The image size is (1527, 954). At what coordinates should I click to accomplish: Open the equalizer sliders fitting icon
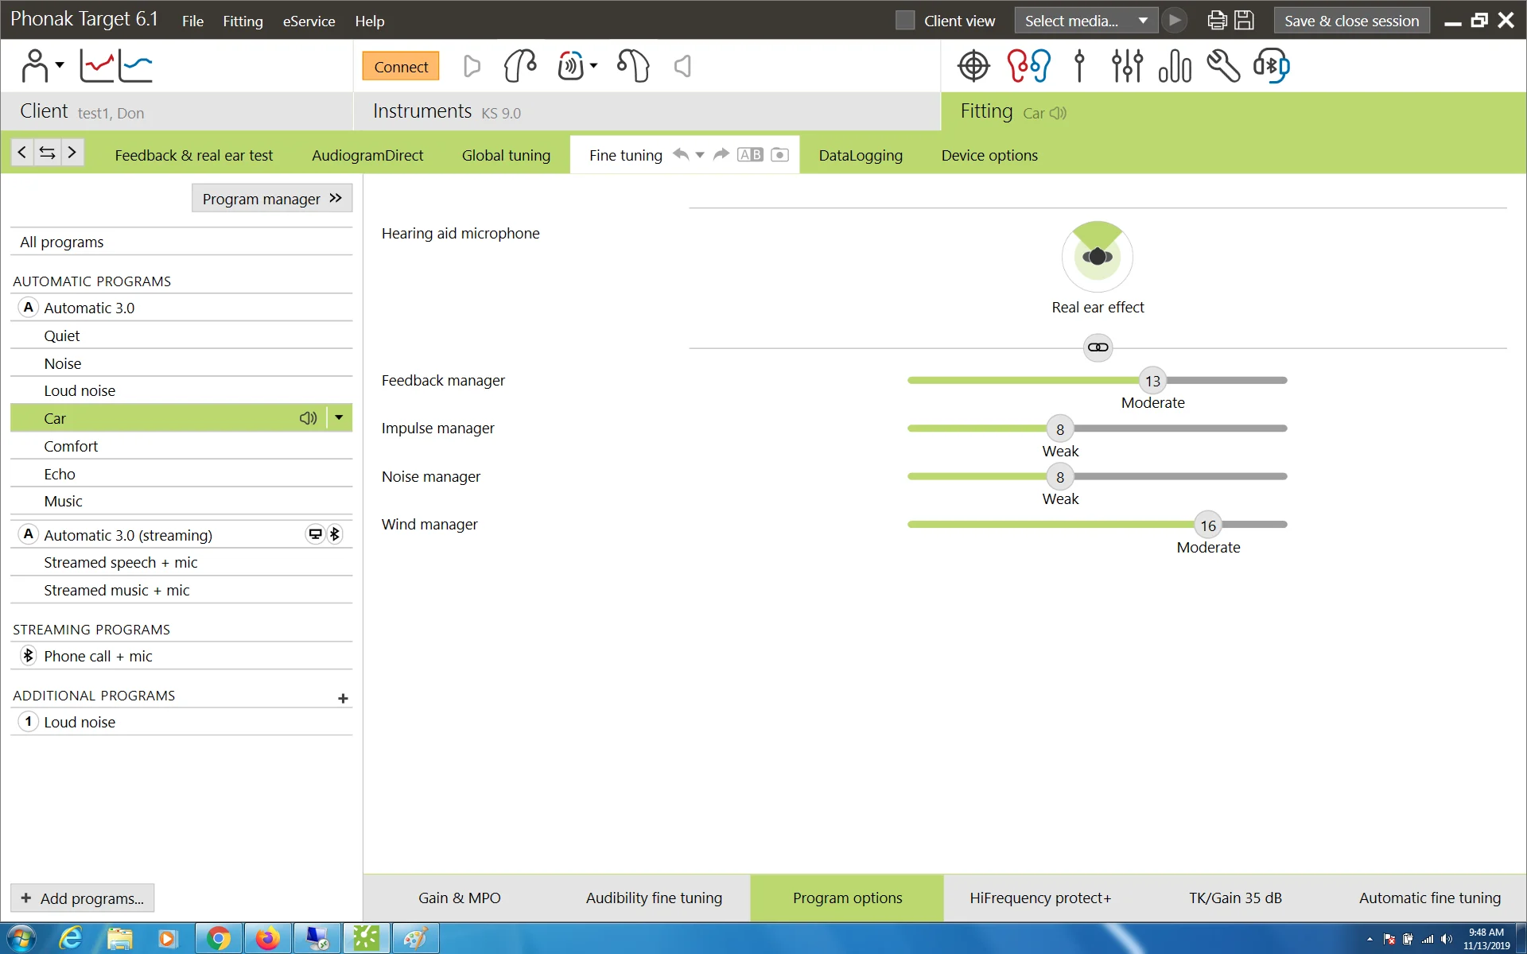click(x=1127, y=66)
